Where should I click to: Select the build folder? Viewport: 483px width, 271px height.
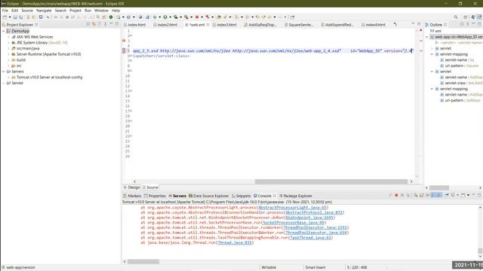(21, 60)
